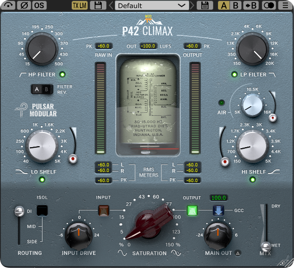Click the complex wave icon right of SATURATION
The height and width of the screenshot is (268, 294).
(176, 253)
